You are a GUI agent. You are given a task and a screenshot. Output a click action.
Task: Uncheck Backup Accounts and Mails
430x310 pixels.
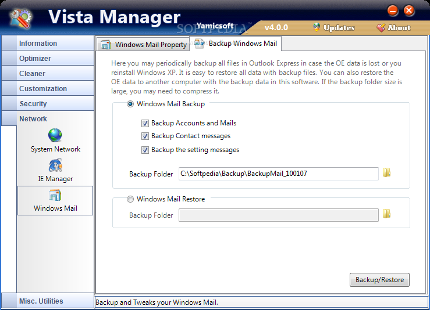(145, 124)
